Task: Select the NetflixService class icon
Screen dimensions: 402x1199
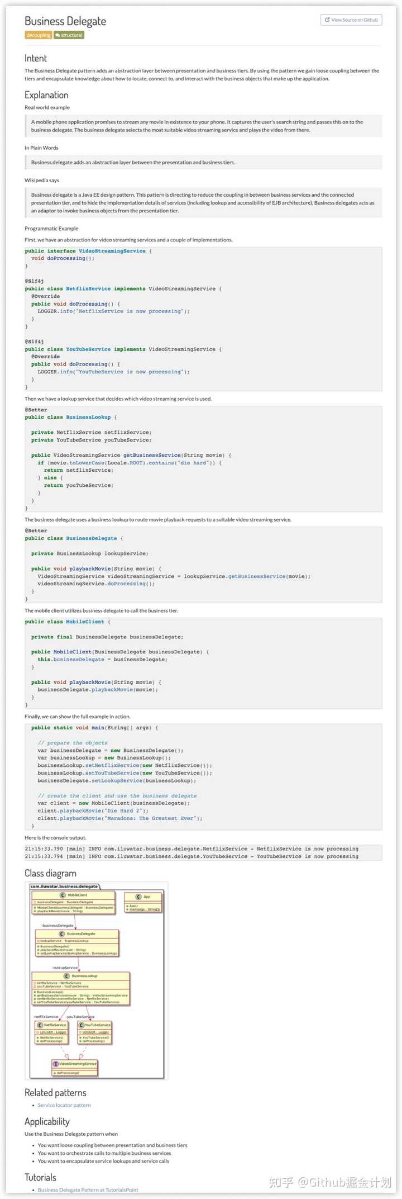Action: coord(40,1025)
